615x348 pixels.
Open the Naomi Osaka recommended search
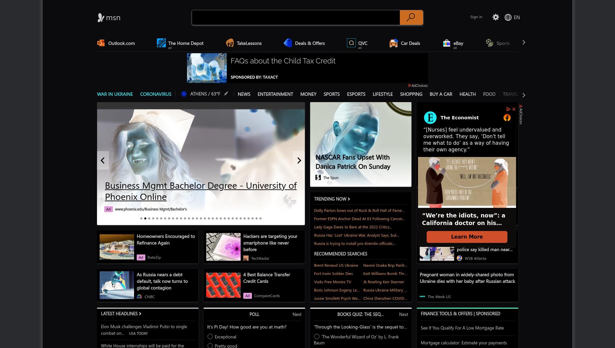coord(385,265)
